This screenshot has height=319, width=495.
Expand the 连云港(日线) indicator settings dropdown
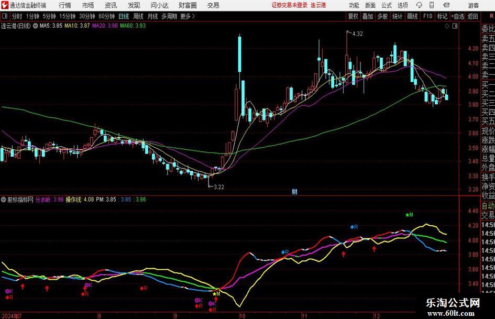(x=35, y=26)
